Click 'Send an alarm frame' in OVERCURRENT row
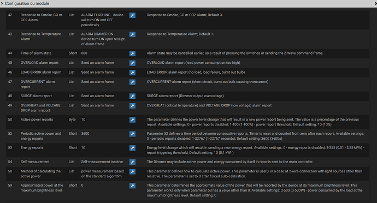The image size is (377, 203). (97, 82)
